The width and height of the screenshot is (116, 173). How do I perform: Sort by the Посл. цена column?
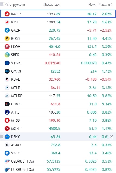(52, 4)
